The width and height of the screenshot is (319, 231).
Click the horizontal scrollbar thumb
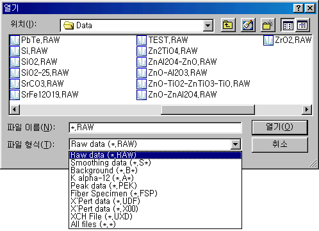(208, 110)
